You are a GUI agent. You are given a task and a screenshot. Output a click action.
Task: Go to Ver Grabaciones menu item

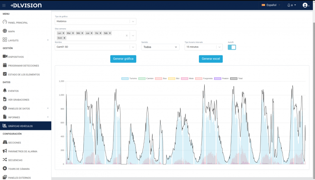point(19,100)
